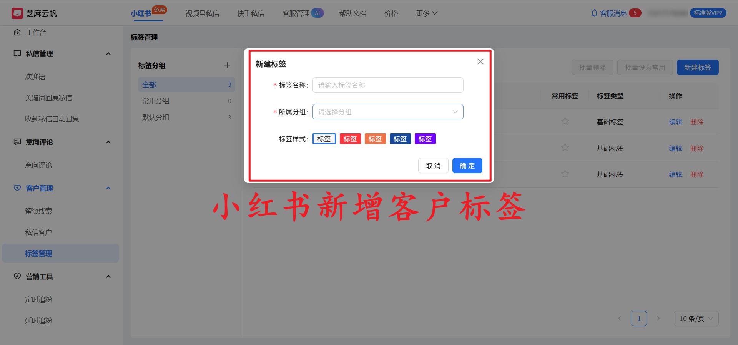
Task: Click the 确定 button in the dialog
Action: 467,166
